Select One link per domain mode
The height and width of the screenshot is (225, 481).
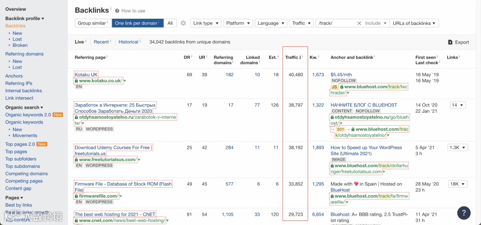pyautogui.click(x=137, y=23)
